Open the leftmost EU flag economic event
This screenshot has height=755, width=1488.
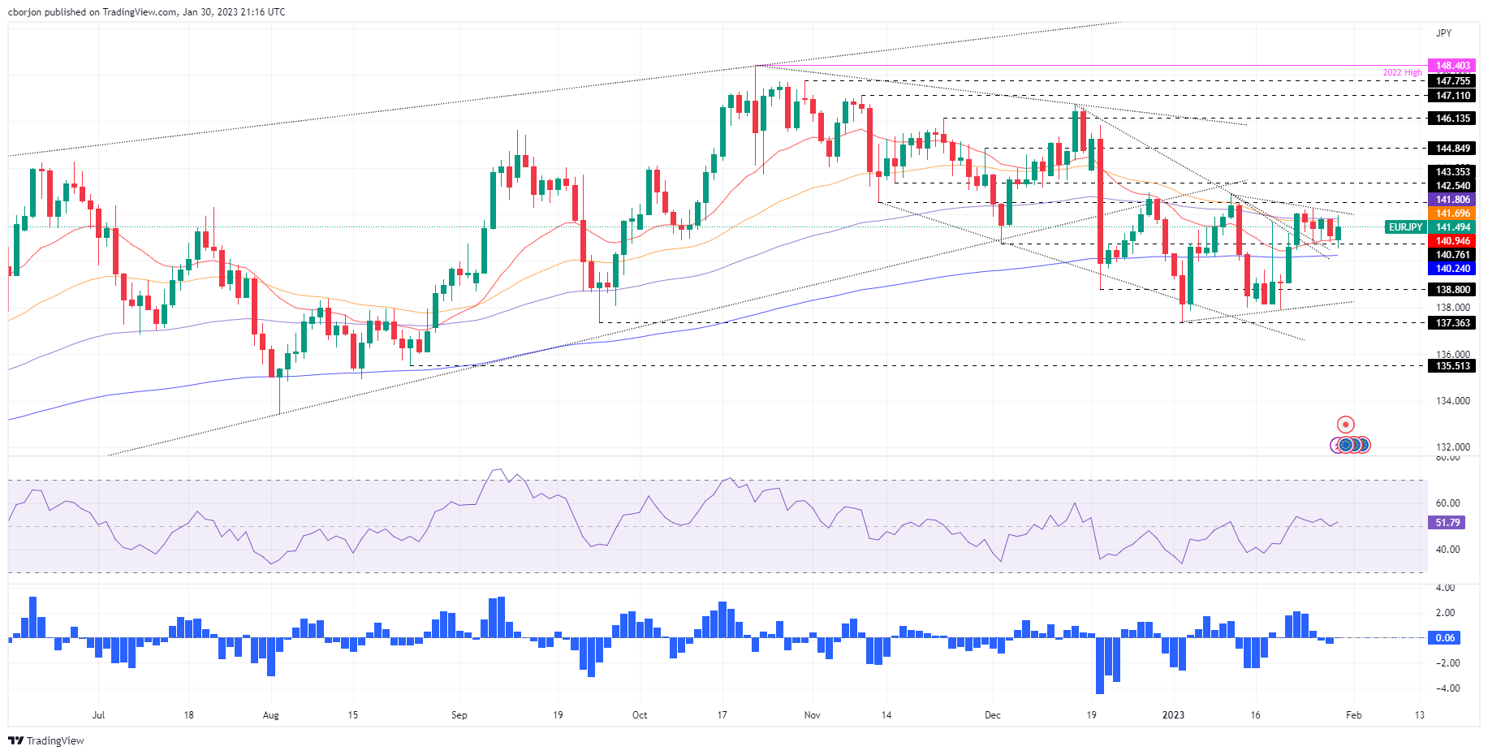(1348, 445)
